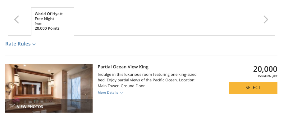Viewport: 288px width, 125px height.
Task: Click the camera icon on room photo
Action: (x=12, y=106)
